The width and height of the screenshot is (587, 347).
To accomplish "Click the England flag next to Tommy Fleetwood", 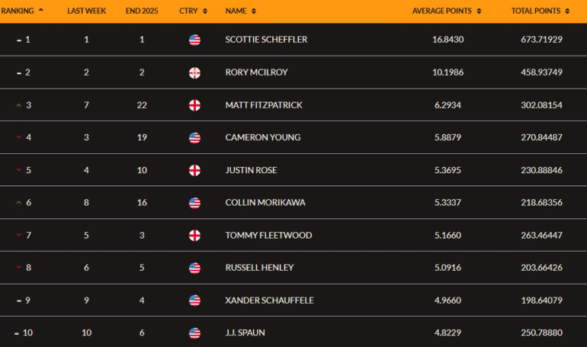I will pos(194,236).
